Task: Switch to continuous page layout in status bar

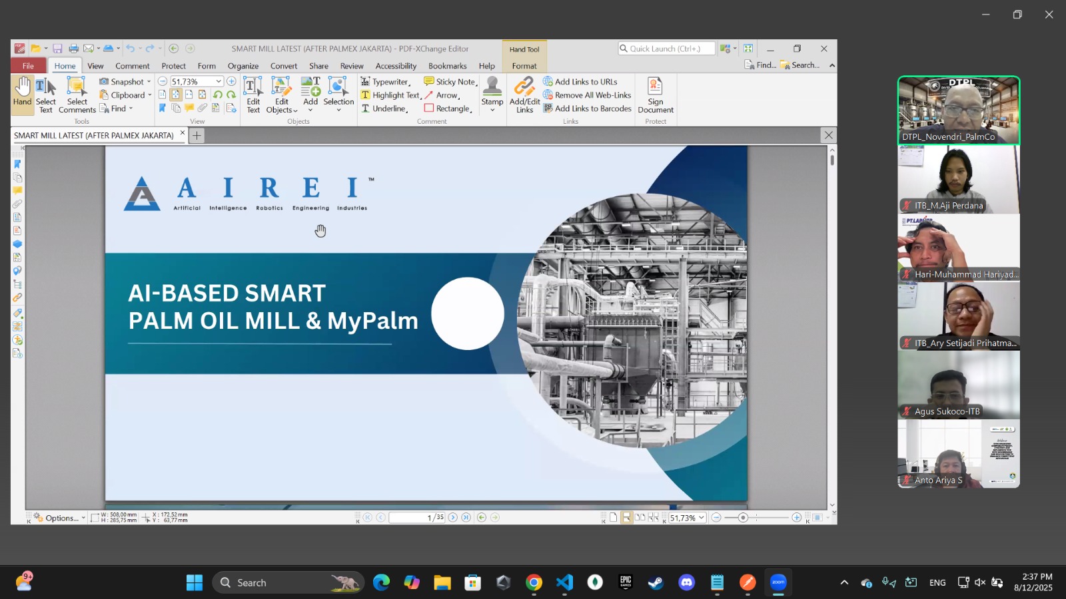Action: 626,517
